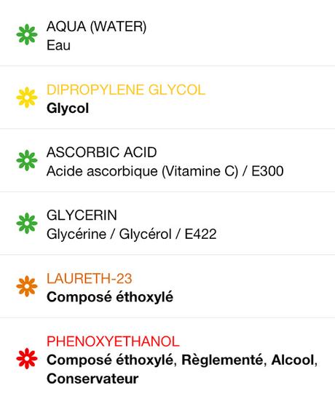Tap the green flower icon beside AQUA (WATER)
Viewport: 335px width, 399px height.
[x=27, y=34]
